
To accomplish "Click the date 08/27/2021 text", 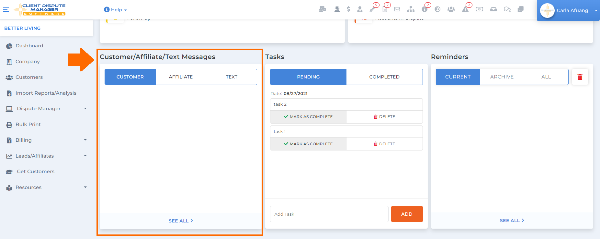I will (x=295, y=93).
